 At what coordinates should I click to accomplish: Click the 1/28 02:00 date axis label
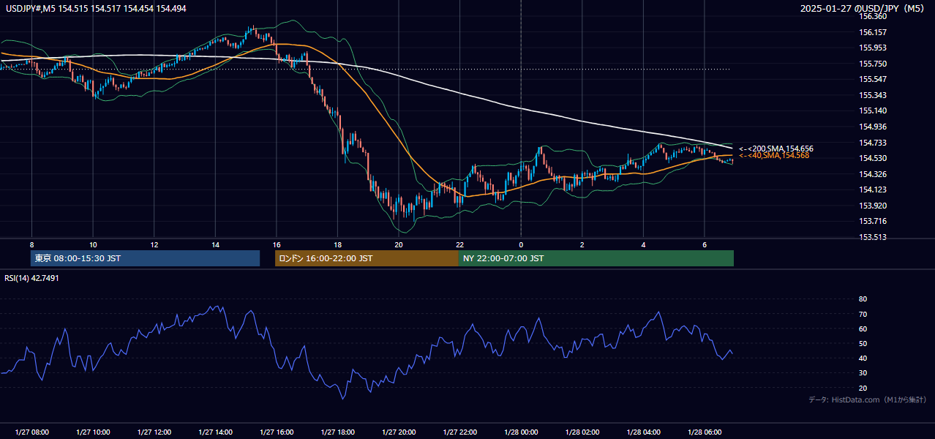point(582,432)
